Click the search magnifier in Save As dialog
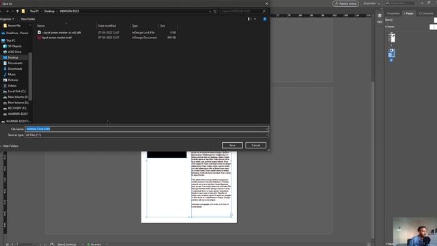Screen dimensions: 437x246 (264, 11)
